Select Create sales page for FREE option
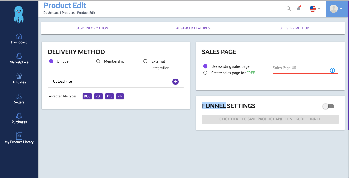Screen dimensions: 349x178 pyautogui.click(x=205, y=73)
